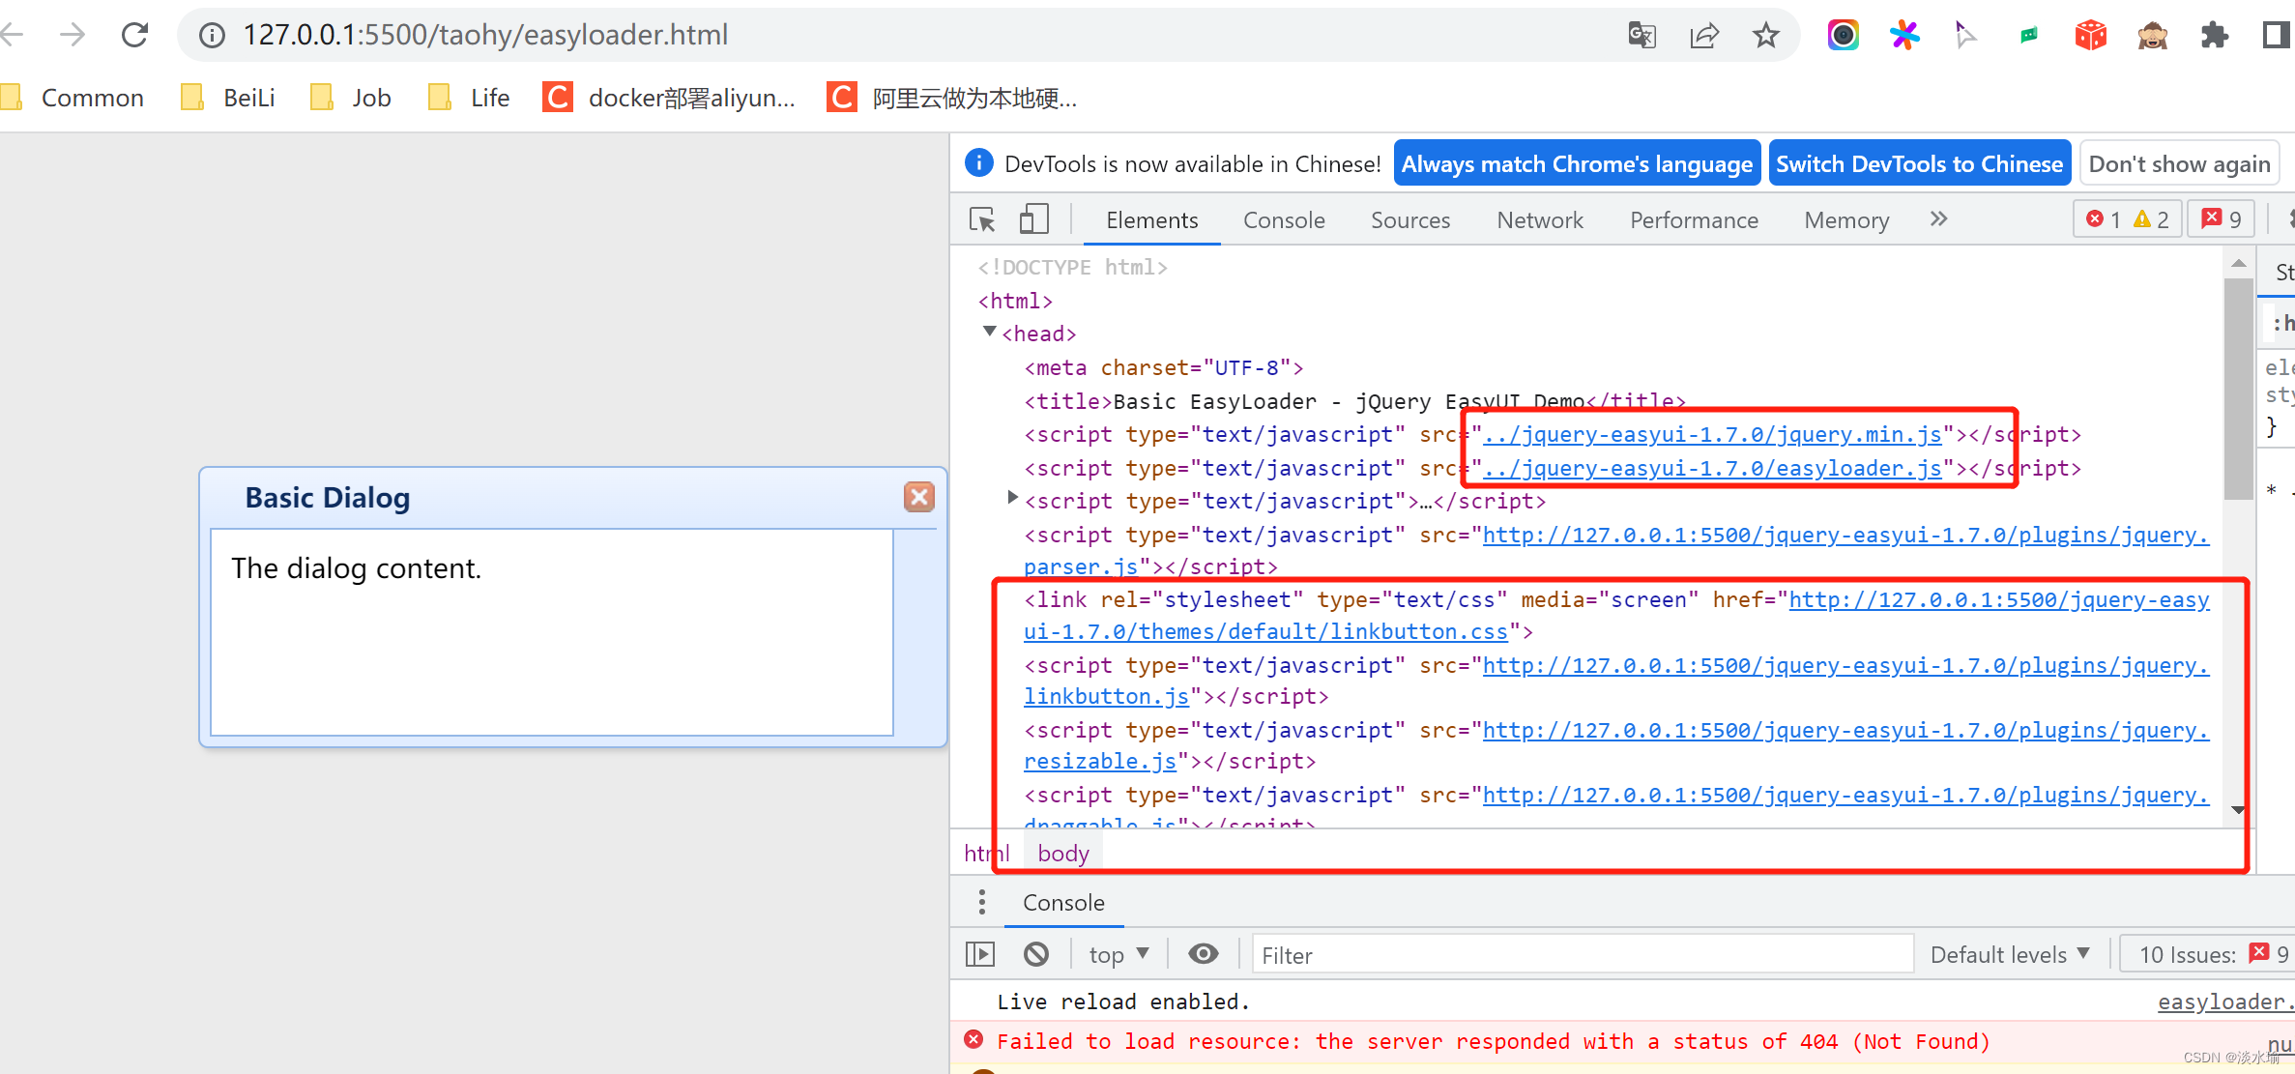Collapse the head element node

coord(990,332)
